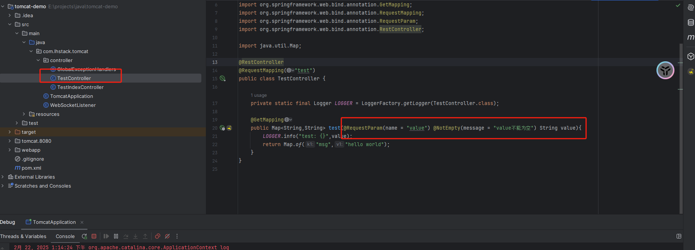Expand External Libraries node

click(3, 177)
